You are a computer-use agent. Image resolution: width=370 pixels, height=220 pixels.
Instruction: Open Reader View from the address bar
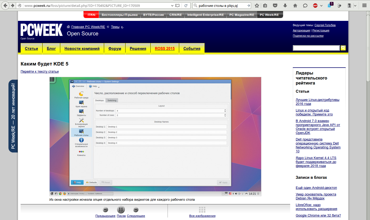click(177, 6)
